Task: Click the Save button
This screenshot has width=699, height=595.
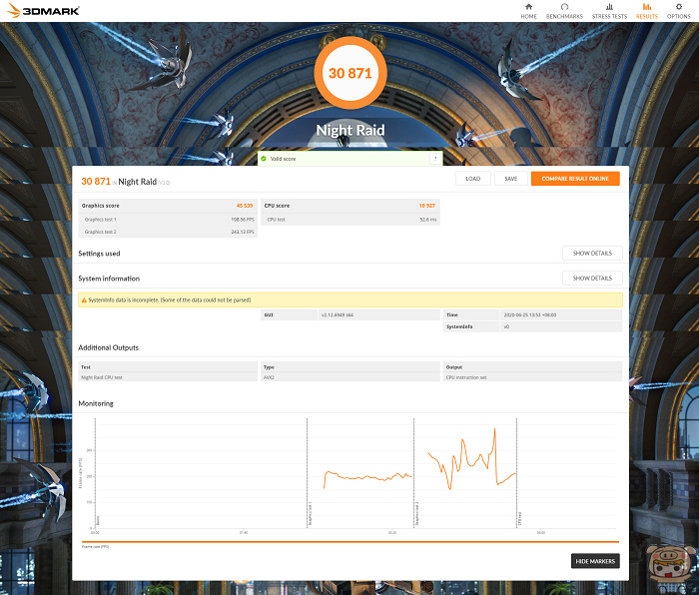Action: pos(510,179)
